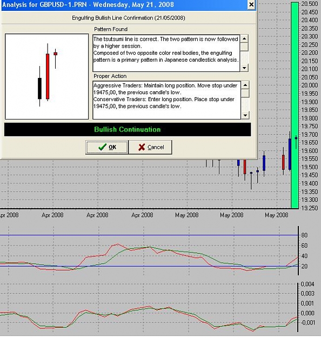Click the Pattern Found label
Viewport: 321px width, 338px height.
tap(111, 29)
